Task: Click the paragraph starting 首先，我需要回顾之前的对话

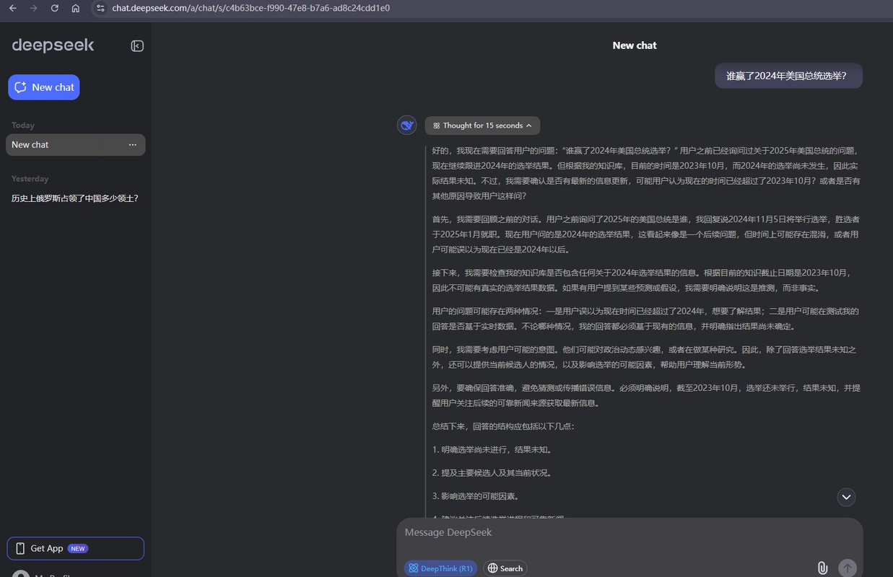Action: tap(646, 234)
